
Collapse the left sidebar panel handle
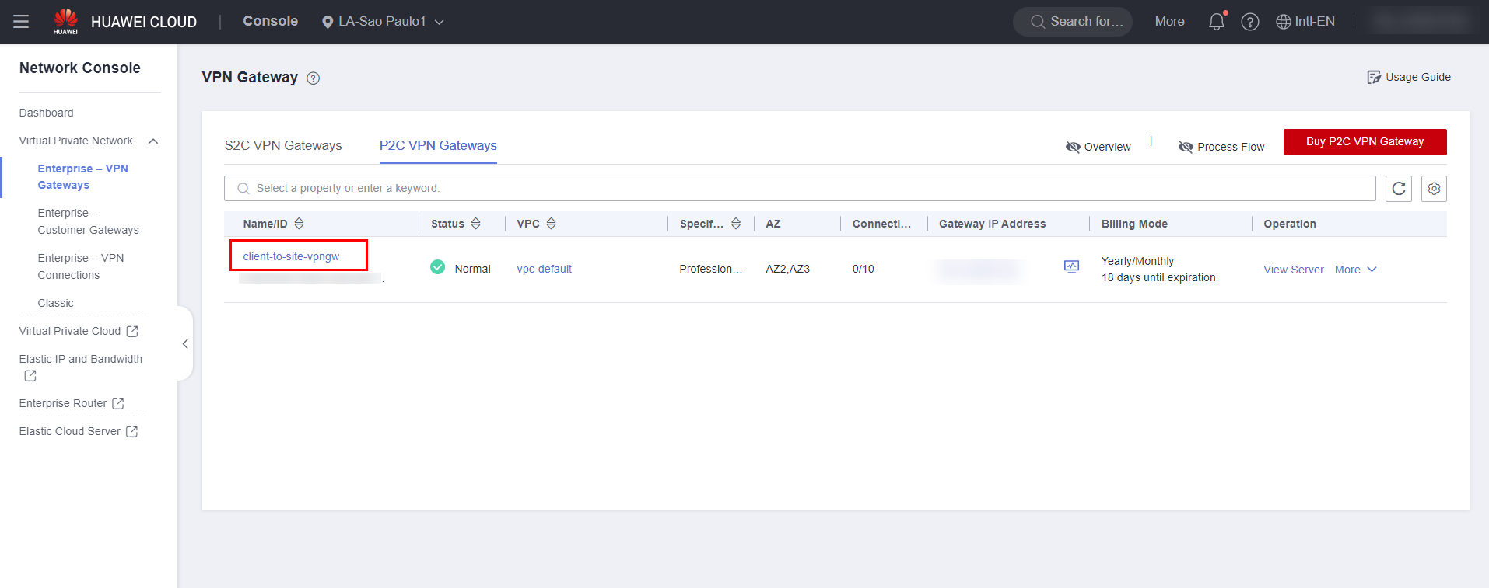pos(185,343)
